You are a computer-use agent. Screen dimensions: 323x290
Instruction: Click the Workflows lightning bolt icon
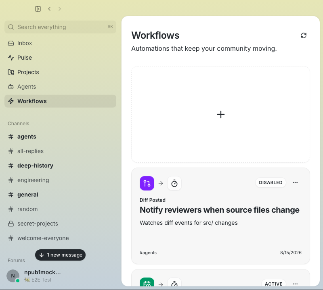coord(11,101)
